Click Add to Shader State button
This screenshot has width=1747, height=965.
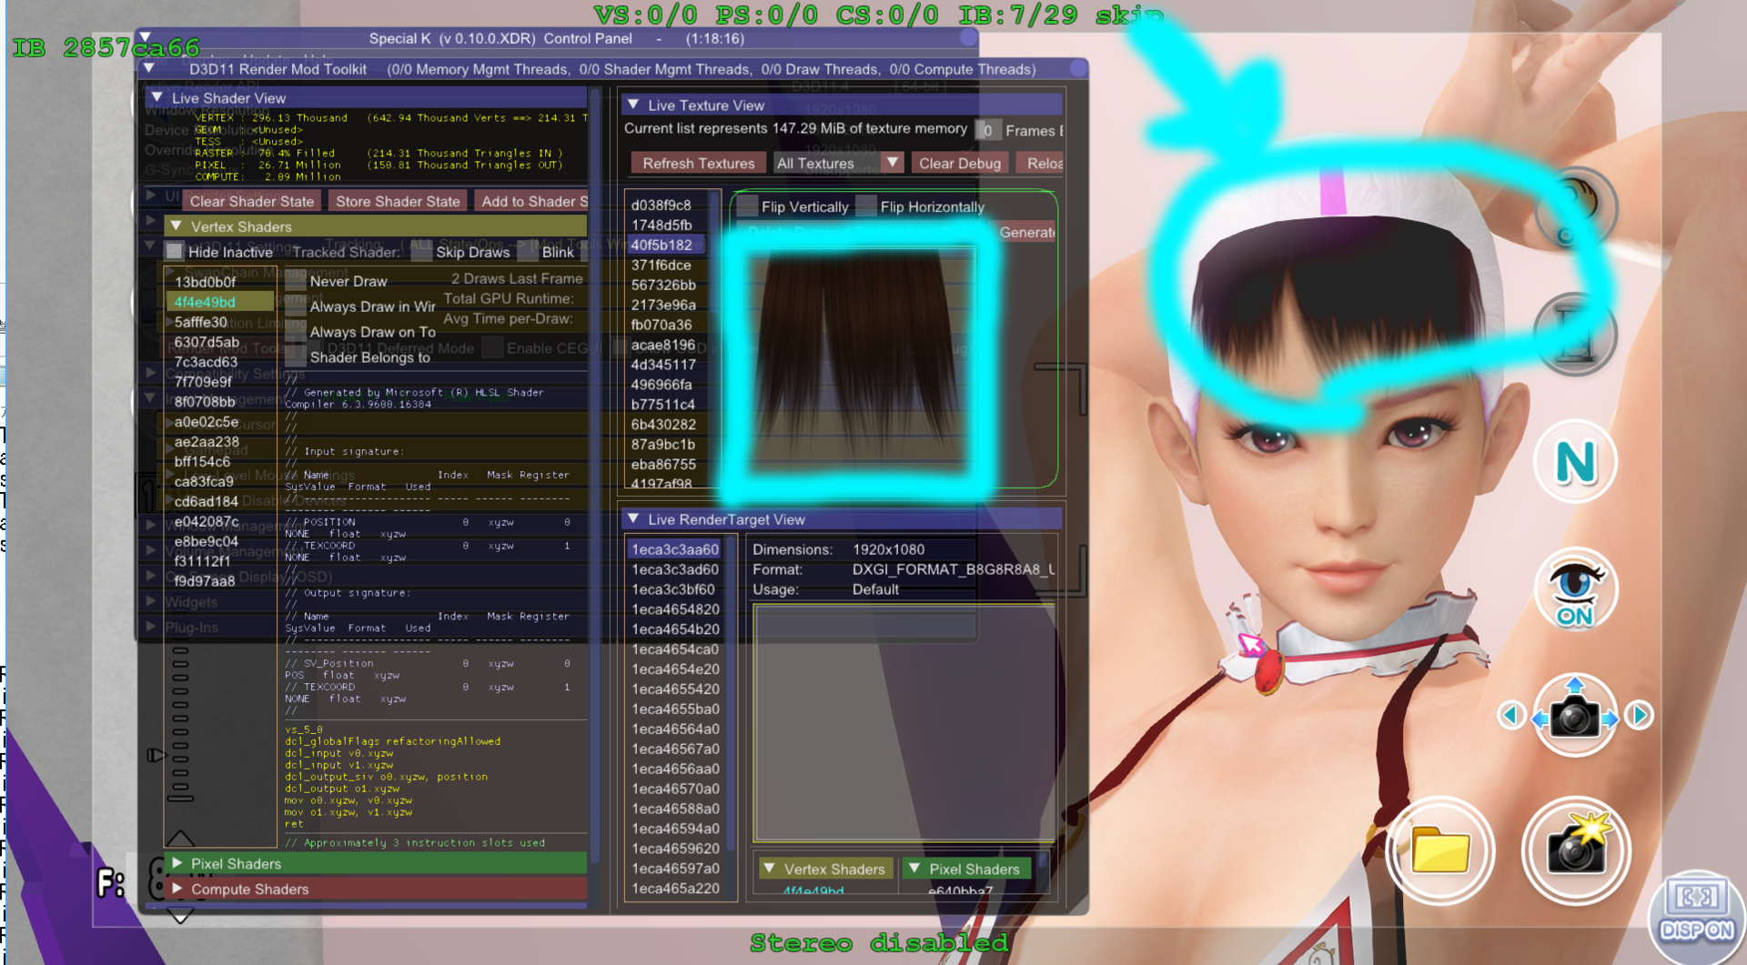(x=532, y=201)
